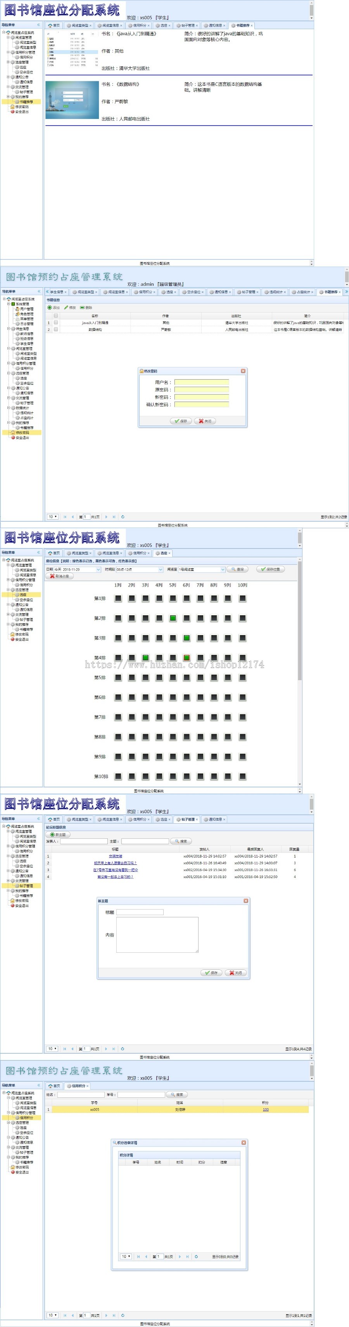This screenshot has width=349, height=1327.
Task: Switch to 信用积分 tab on seat selection screen
Action: point(139,553)
